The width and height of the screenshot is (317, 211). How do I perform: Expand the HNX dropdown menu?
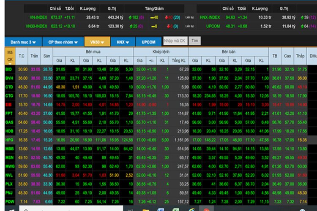tap(123, 42)
